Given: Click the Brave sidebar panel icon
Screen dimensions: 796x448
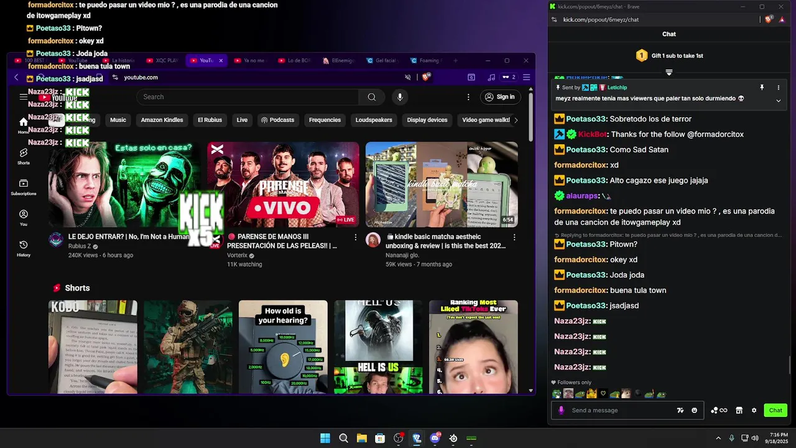Looking at the screenshot, I should click(x=471, y=77).
